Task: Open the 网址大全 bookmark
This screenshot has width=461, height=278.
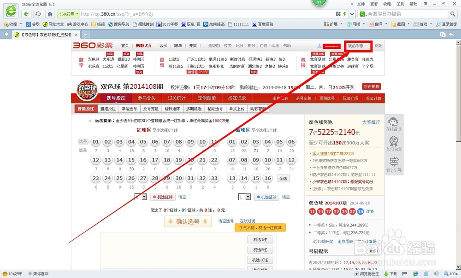Action: click(x=53, y=24)
